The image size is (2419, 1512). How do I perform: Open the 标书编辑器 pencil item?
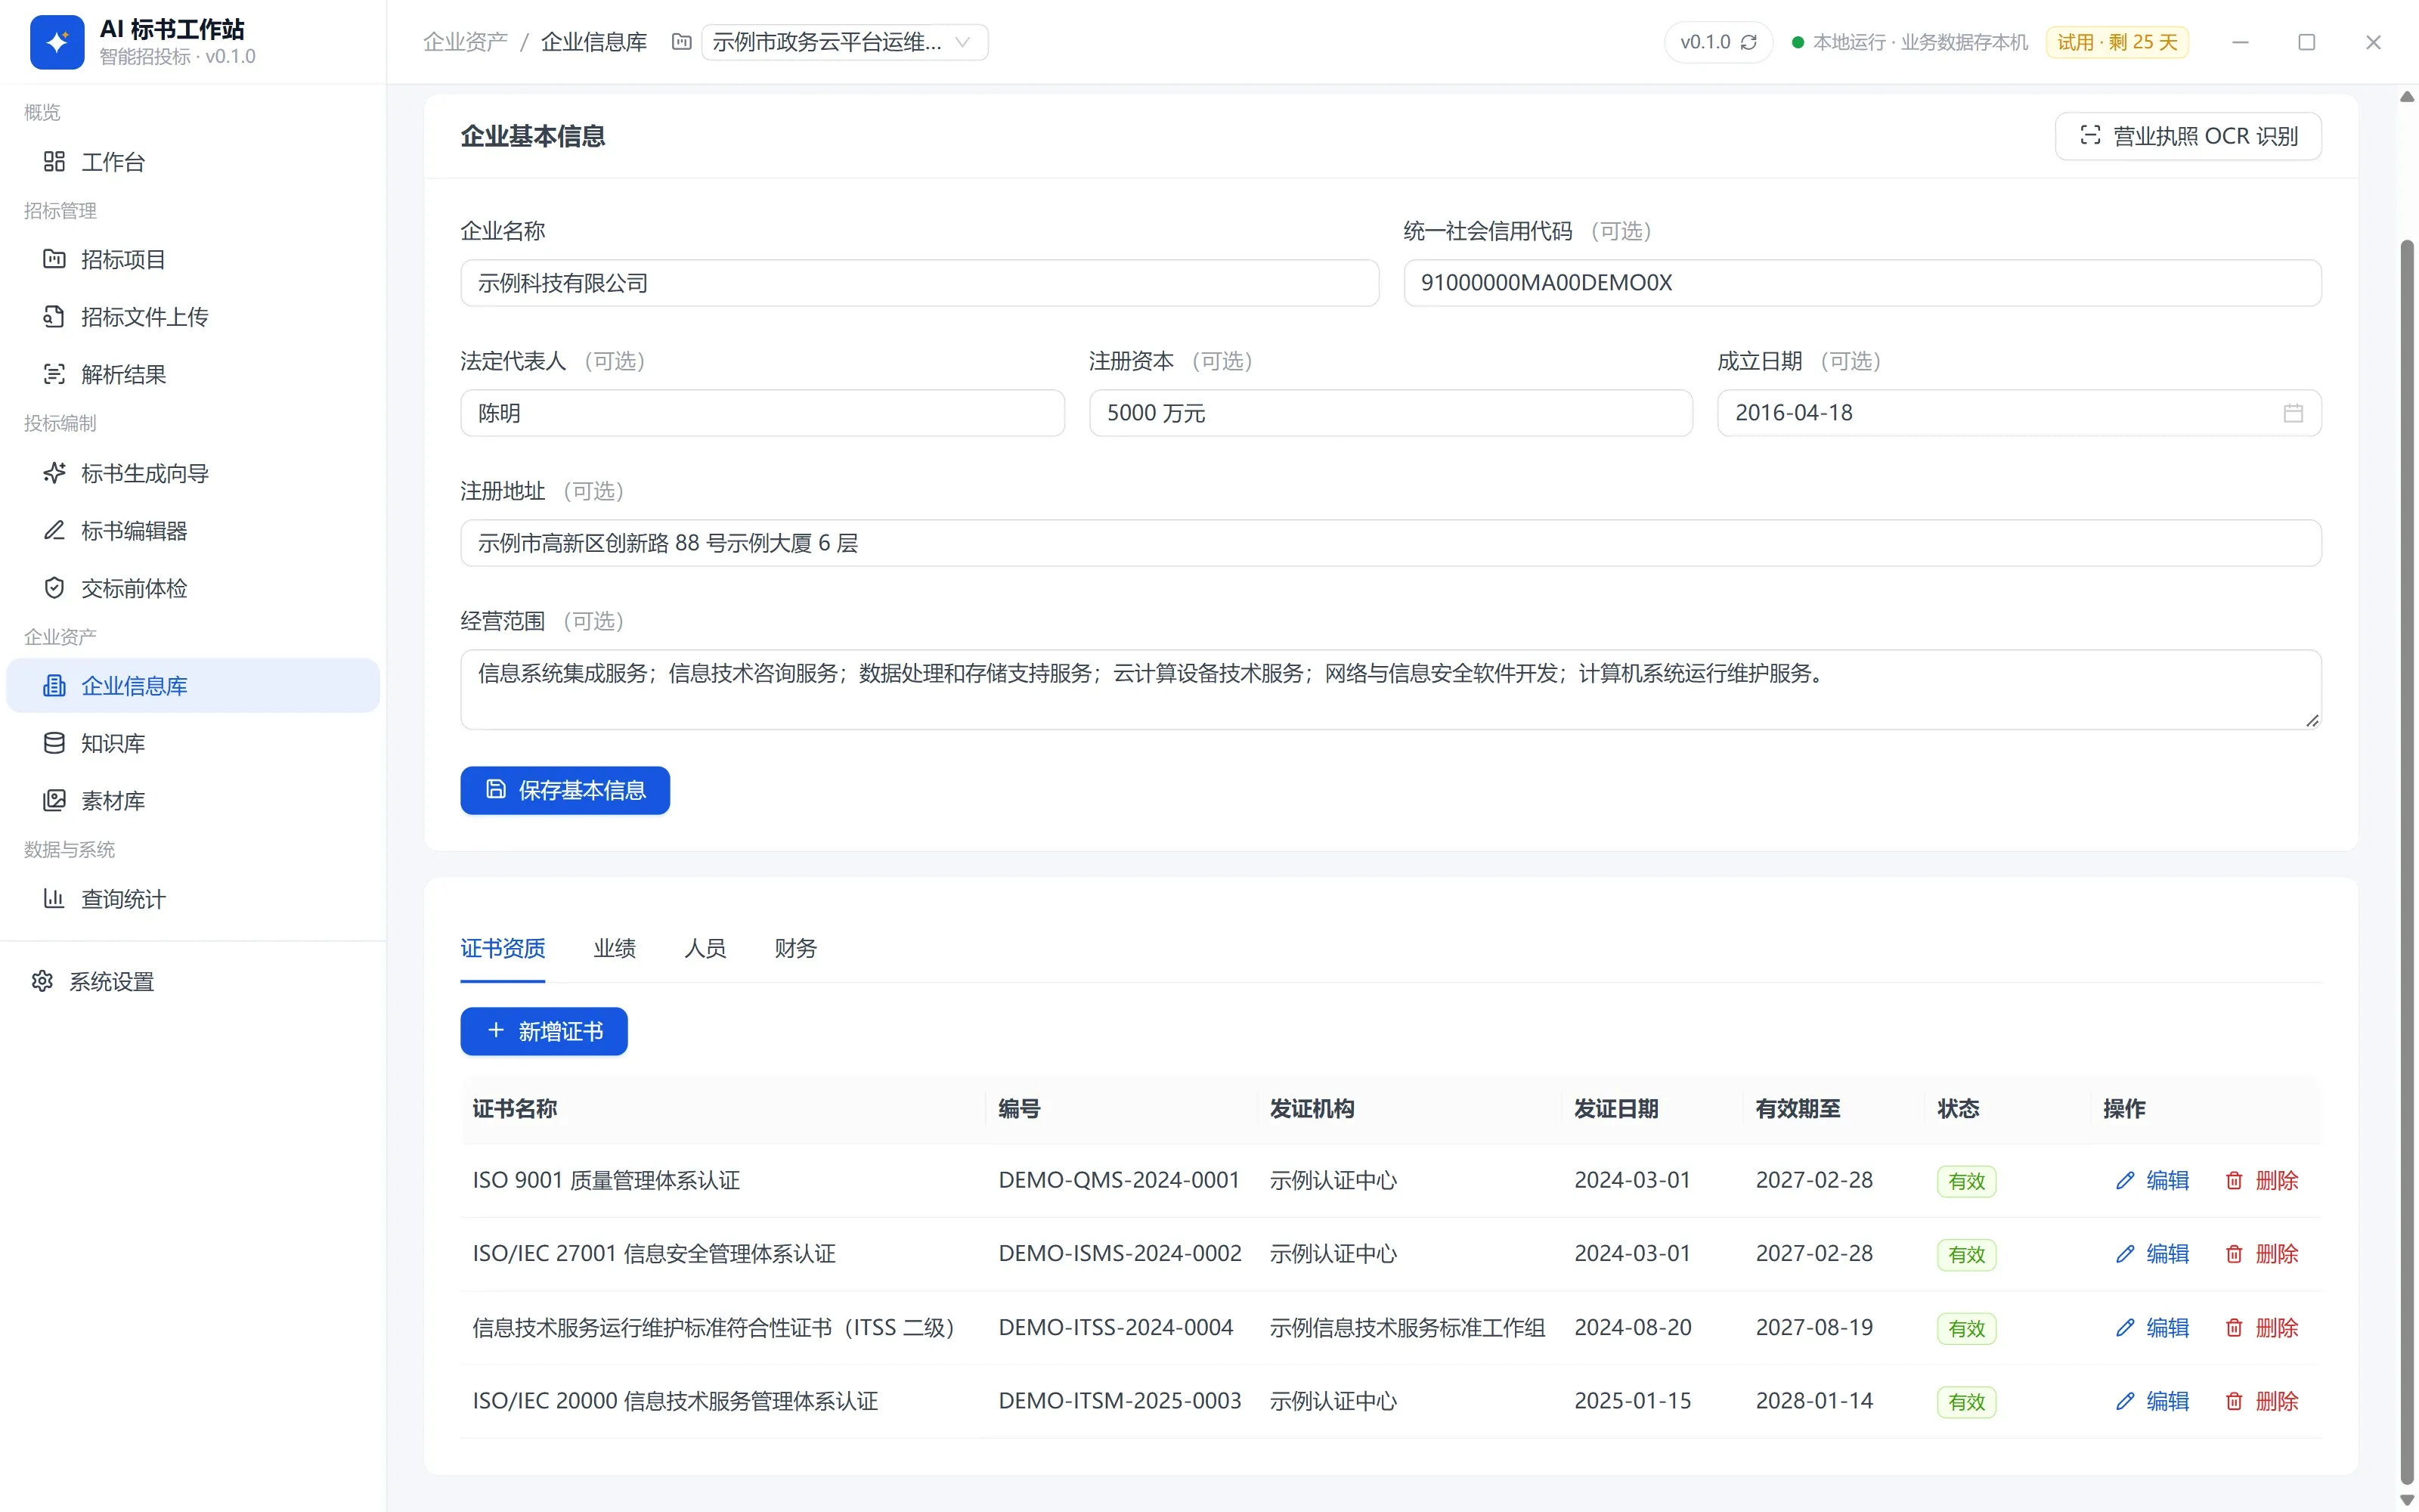(x=193, y=530)
